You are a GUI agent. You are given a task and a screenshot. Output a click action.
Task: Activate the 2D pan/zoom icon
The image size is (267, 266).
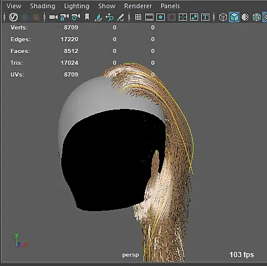tap(109, 17)
